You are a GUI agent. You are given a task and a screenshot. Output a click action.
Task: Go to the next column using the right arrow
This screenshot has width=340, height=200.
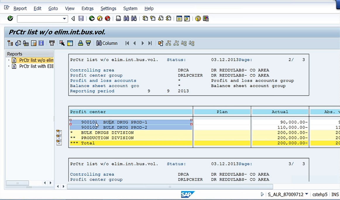(x=142, y=43)
